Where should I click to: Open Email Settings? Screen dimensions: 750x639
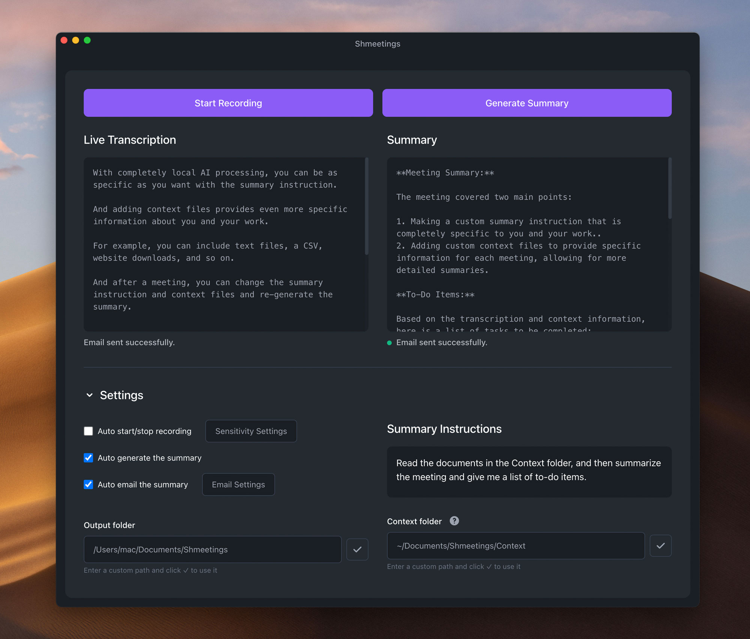pyautogui.click(x=238, y=484)
